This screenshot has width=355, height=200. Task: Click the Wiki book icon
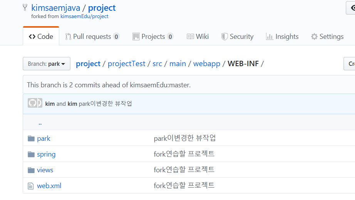[x=190, y=37]
